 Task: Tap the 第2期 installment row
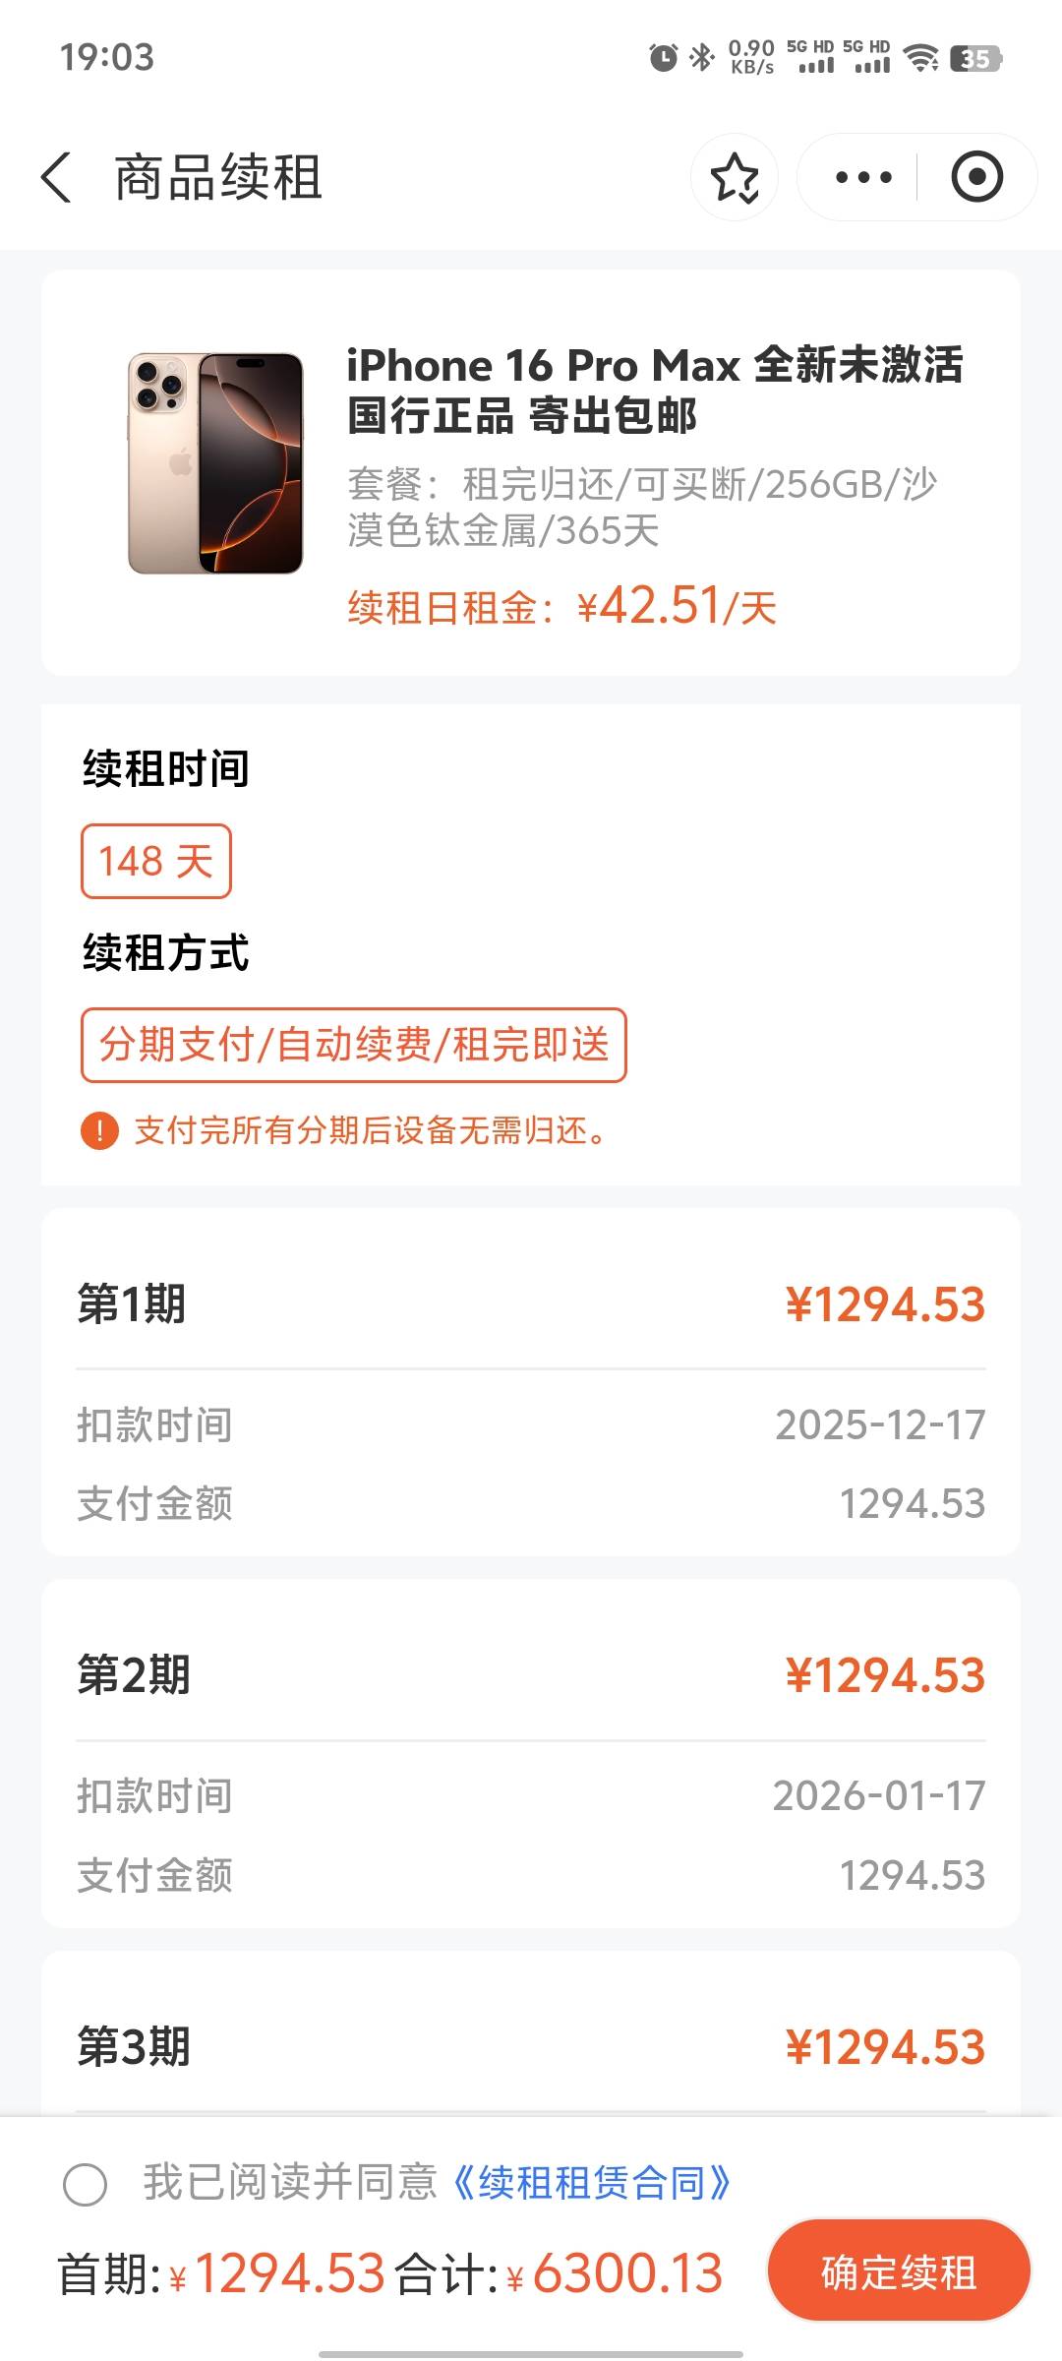tap(531, 1675)
